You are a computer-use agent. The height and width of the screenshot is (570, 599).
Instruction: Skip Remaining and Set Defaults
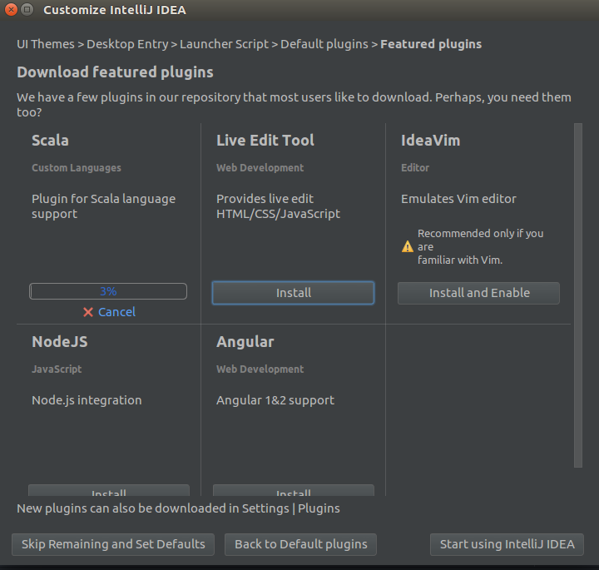click(x=113, y=544)
